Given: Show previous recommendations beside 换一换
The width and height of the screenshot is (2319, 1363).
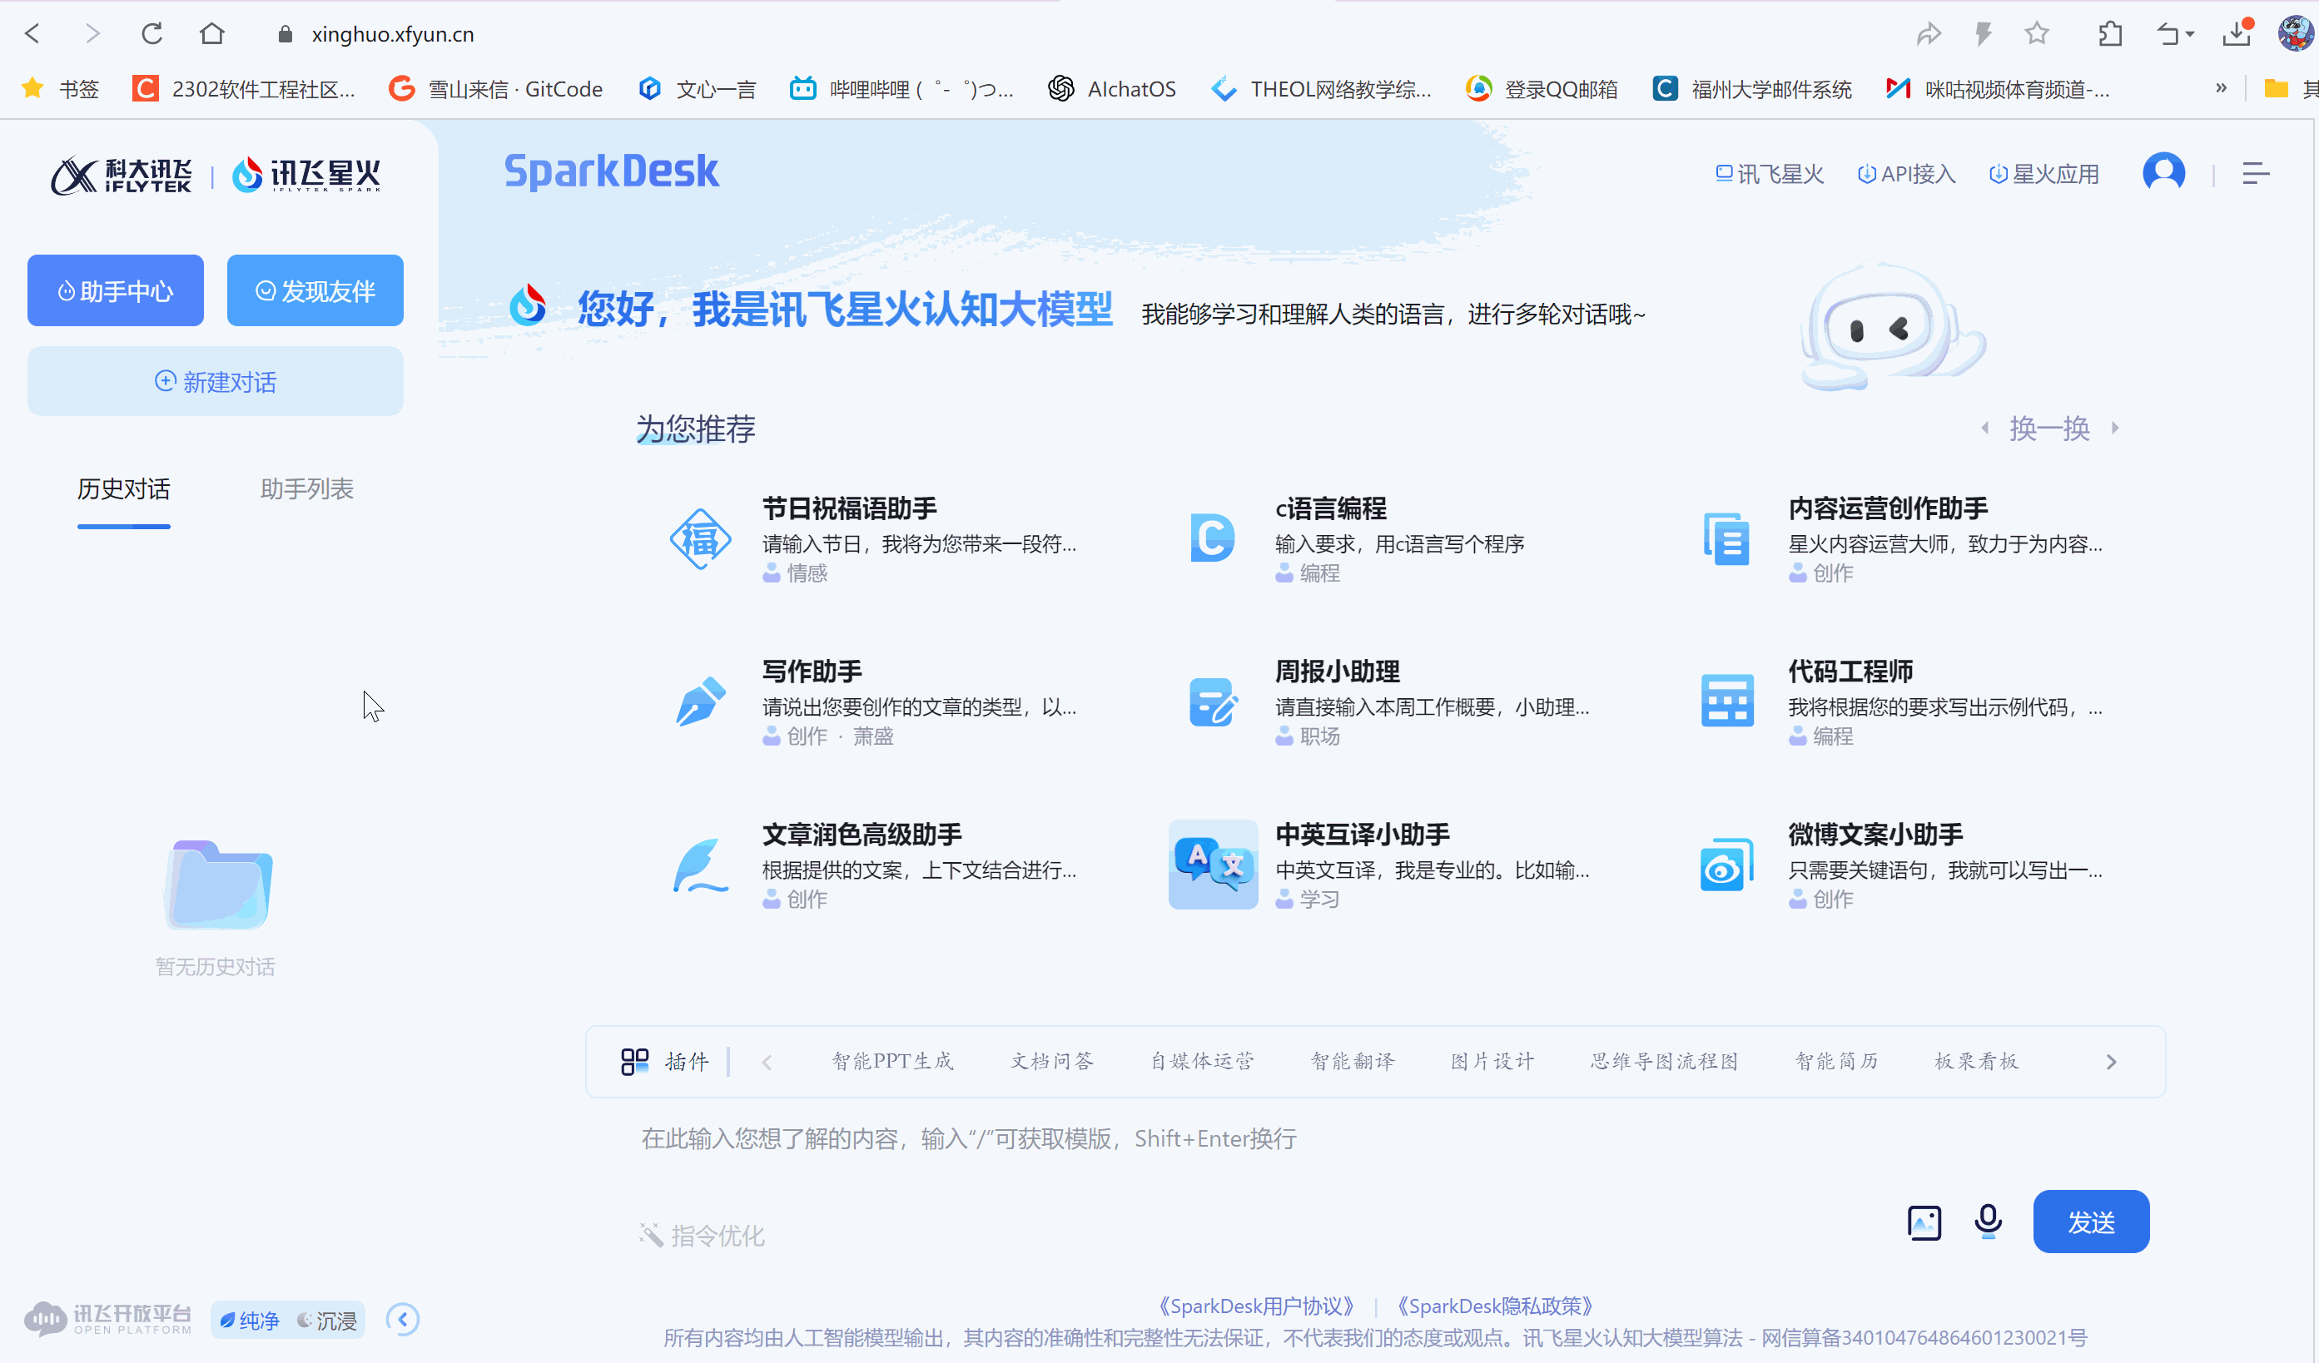Looking at the screenshot, I should 1985,428.
